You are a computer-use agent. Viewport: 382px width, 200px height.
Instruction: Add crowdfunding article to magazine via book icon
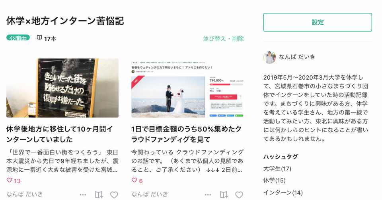pyautogui.click(x=224, y=195)
